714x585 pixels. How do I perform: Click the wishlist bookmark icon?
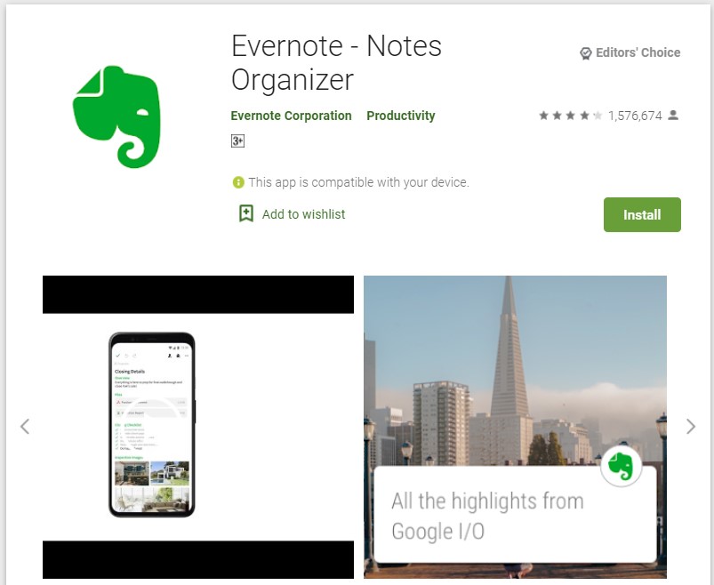[246, 213]
